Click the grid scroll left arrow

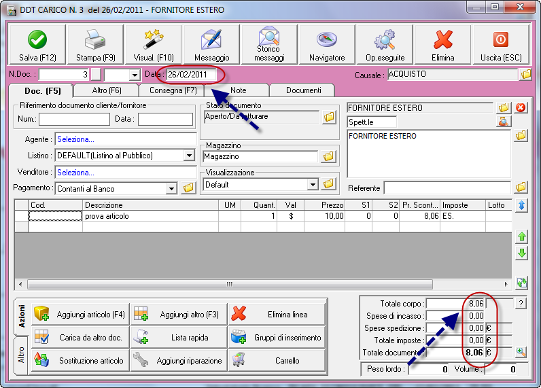click(x=20, y=284)
